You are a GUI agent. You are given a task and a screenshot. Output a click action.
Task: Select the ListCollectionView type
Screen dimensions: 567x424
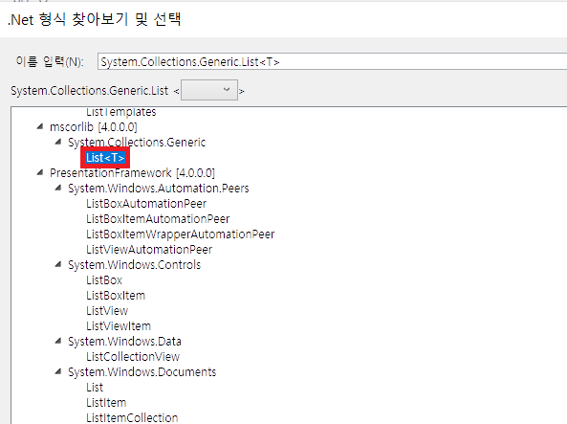point(133,357)
